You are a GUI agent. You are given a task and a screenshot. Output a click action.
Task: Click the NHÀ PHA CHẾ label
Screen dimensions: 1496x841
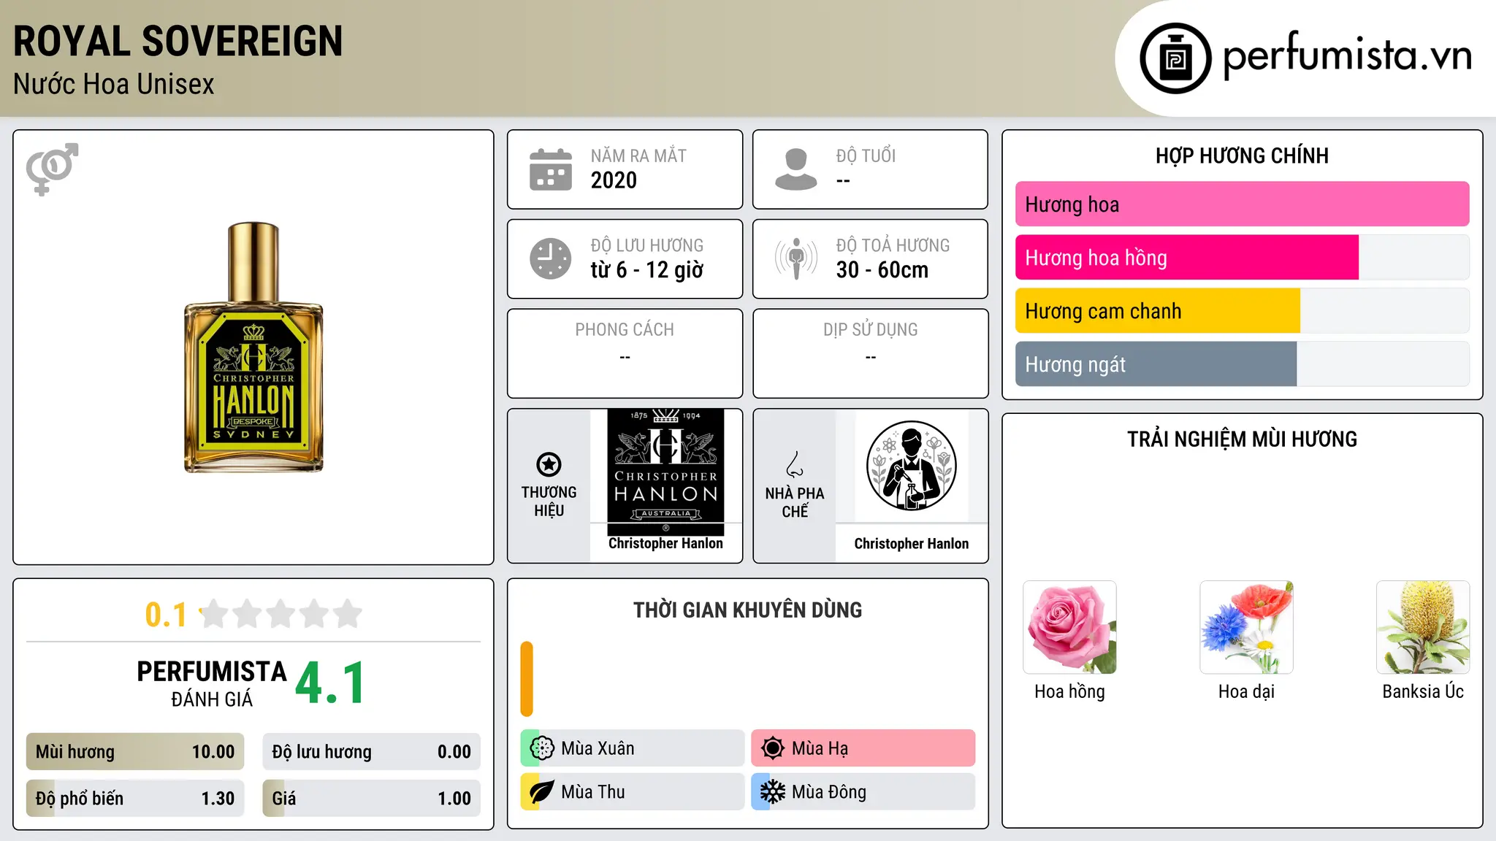pyautogui.click(x=795, y=502)
